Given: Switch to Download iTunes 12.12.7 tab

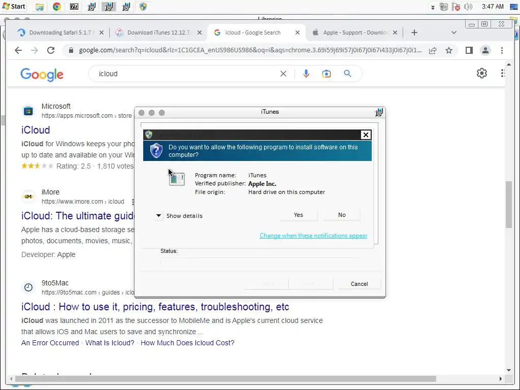Looking at the screenshot, I should [x=158, y=32].
